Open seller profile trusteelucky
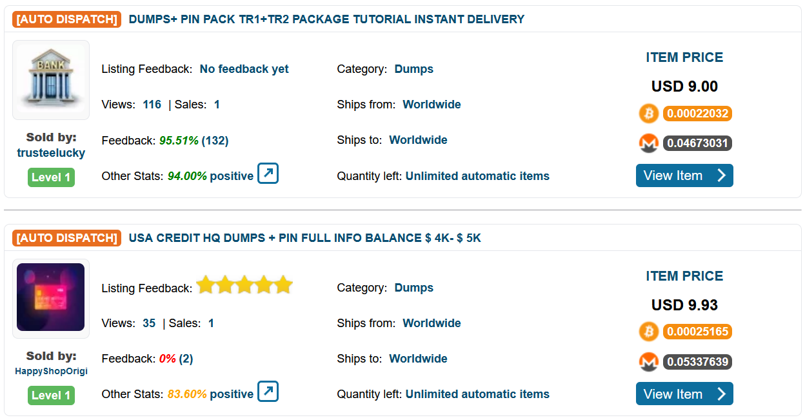805x420 pixels. (51, 153)
